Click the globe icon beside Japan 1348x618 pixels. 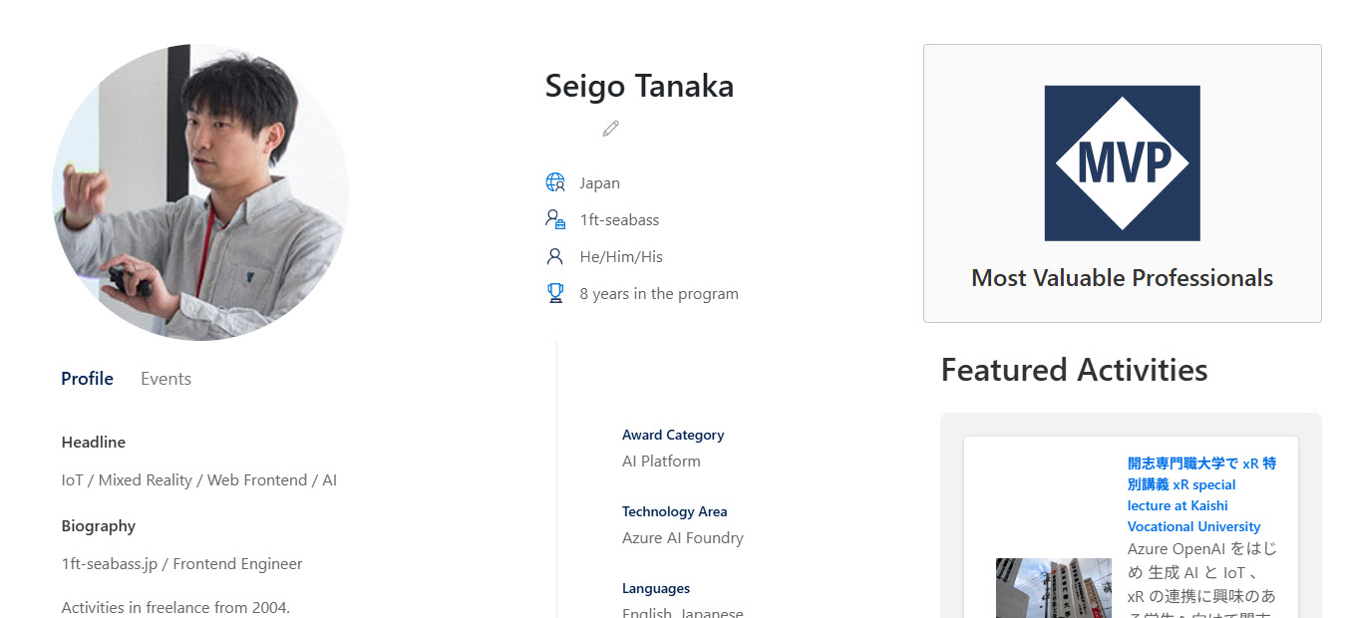555,182
